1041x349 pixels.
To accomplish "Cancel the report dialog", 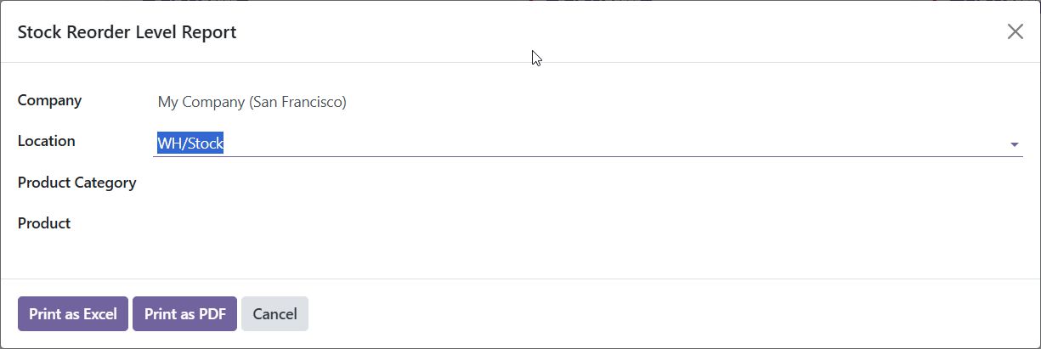I will [274, 314].
